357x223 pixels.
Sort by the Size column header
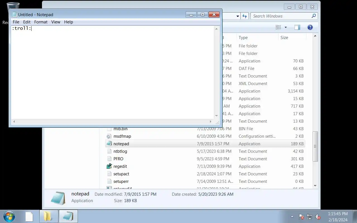pos(292,38)
